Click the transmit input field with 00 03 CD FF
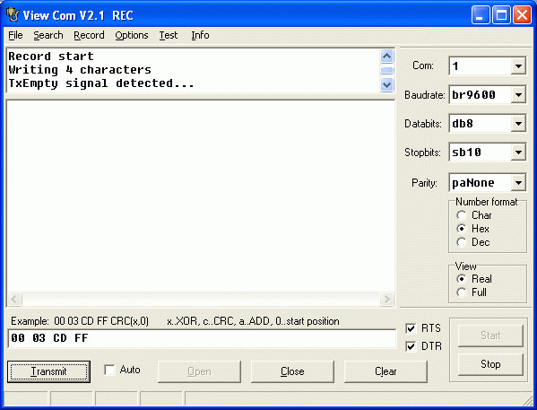 click(202, 338)
